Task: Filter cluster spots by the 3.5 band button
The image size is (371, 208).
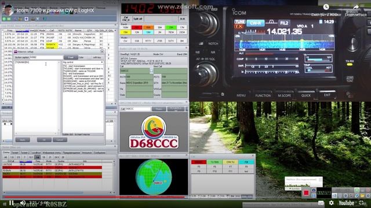Action: 18,157
